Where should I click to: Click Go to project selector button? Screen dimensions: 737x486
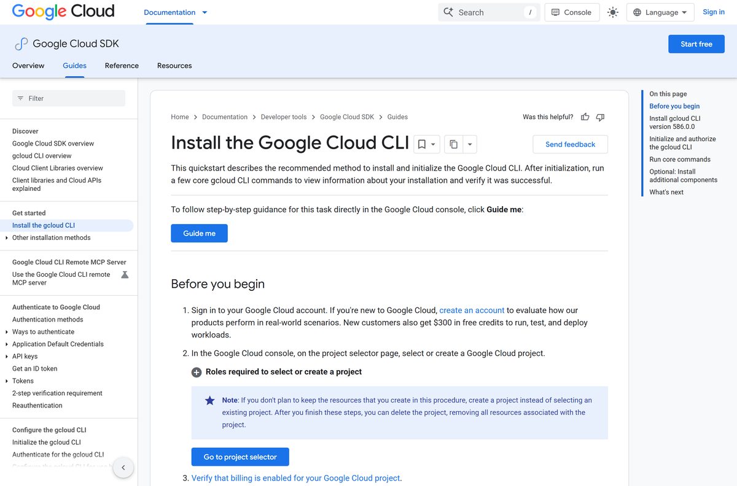click(x=240, y=457)
